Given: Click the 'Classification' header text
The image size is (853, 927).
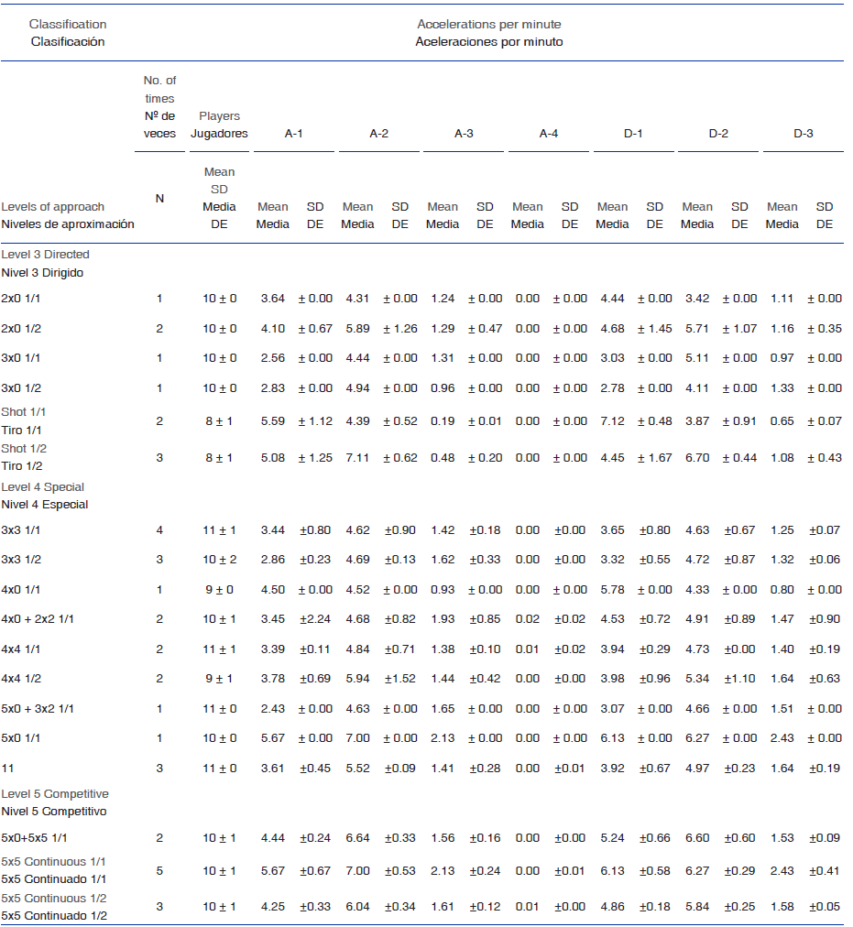Looking at the screenshot, I should [x=68, y=24].
